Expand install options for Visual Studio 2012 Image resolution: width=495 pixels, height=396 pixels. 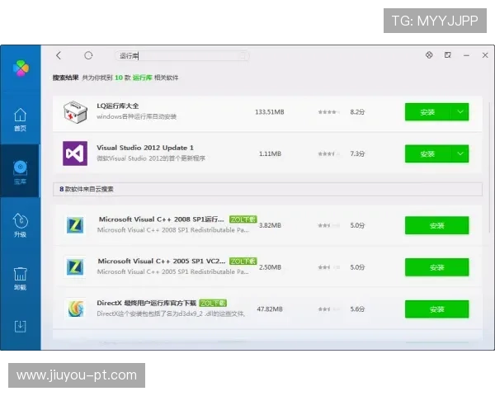(x=460, y=153)
